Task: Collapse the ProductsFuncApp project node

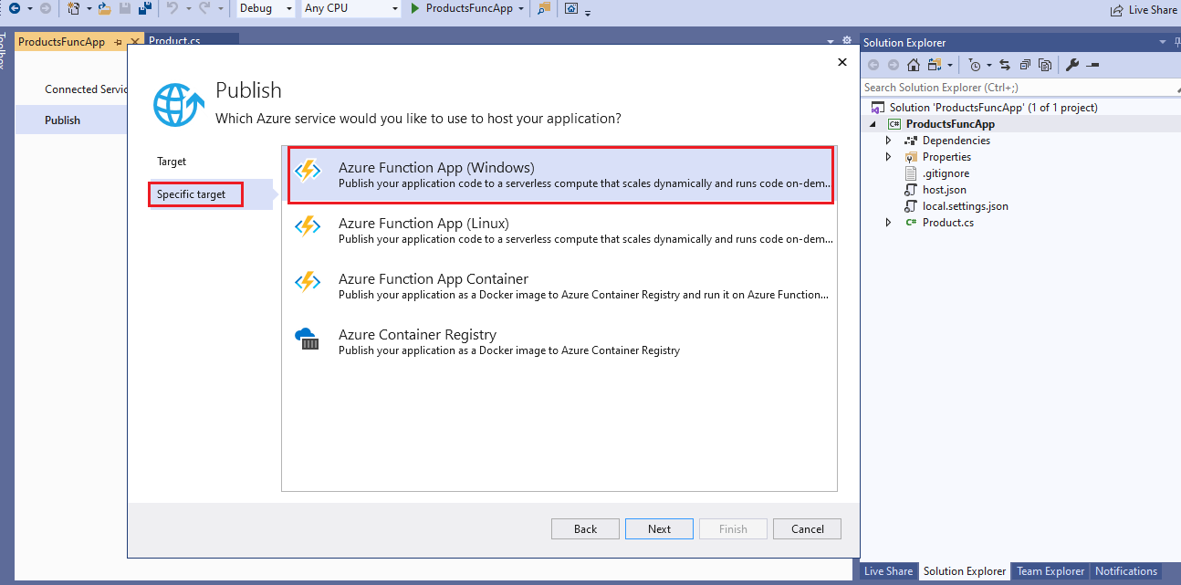Action: (x=873, y=124)
